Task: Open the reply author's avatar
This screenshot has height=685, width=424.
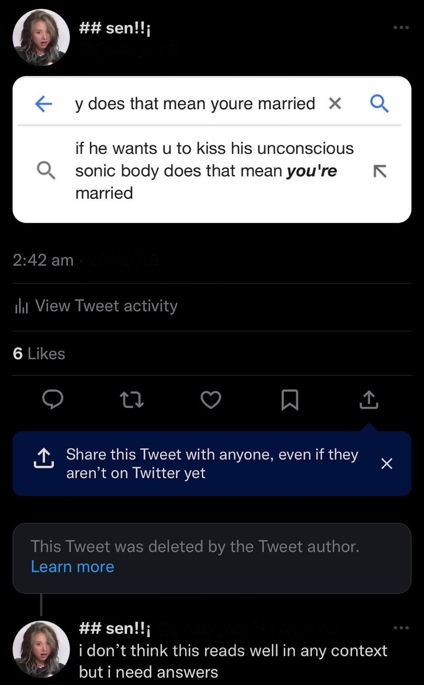Action: [41, 649]
